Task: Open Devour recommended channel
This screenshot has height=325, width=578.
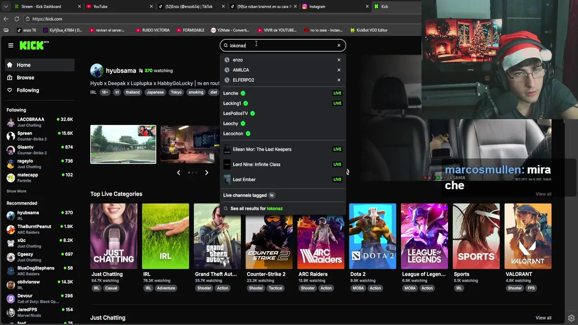Action: pos(40,299)
